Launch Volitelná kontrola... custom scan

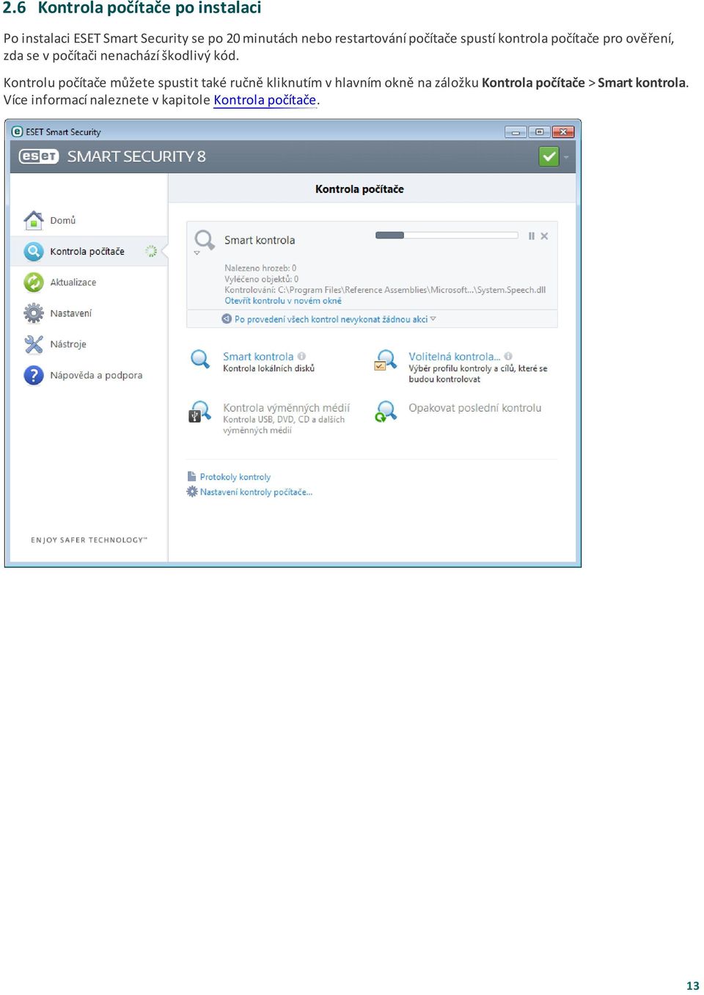coord(454,357)
